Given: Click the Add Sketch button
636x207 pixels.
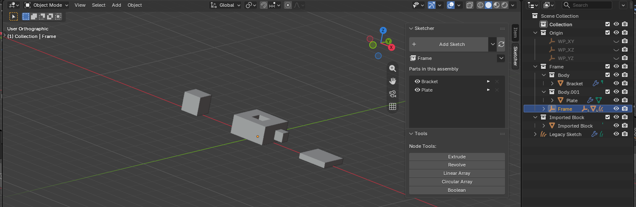Looking at the screenshot, I should [449, 44].
